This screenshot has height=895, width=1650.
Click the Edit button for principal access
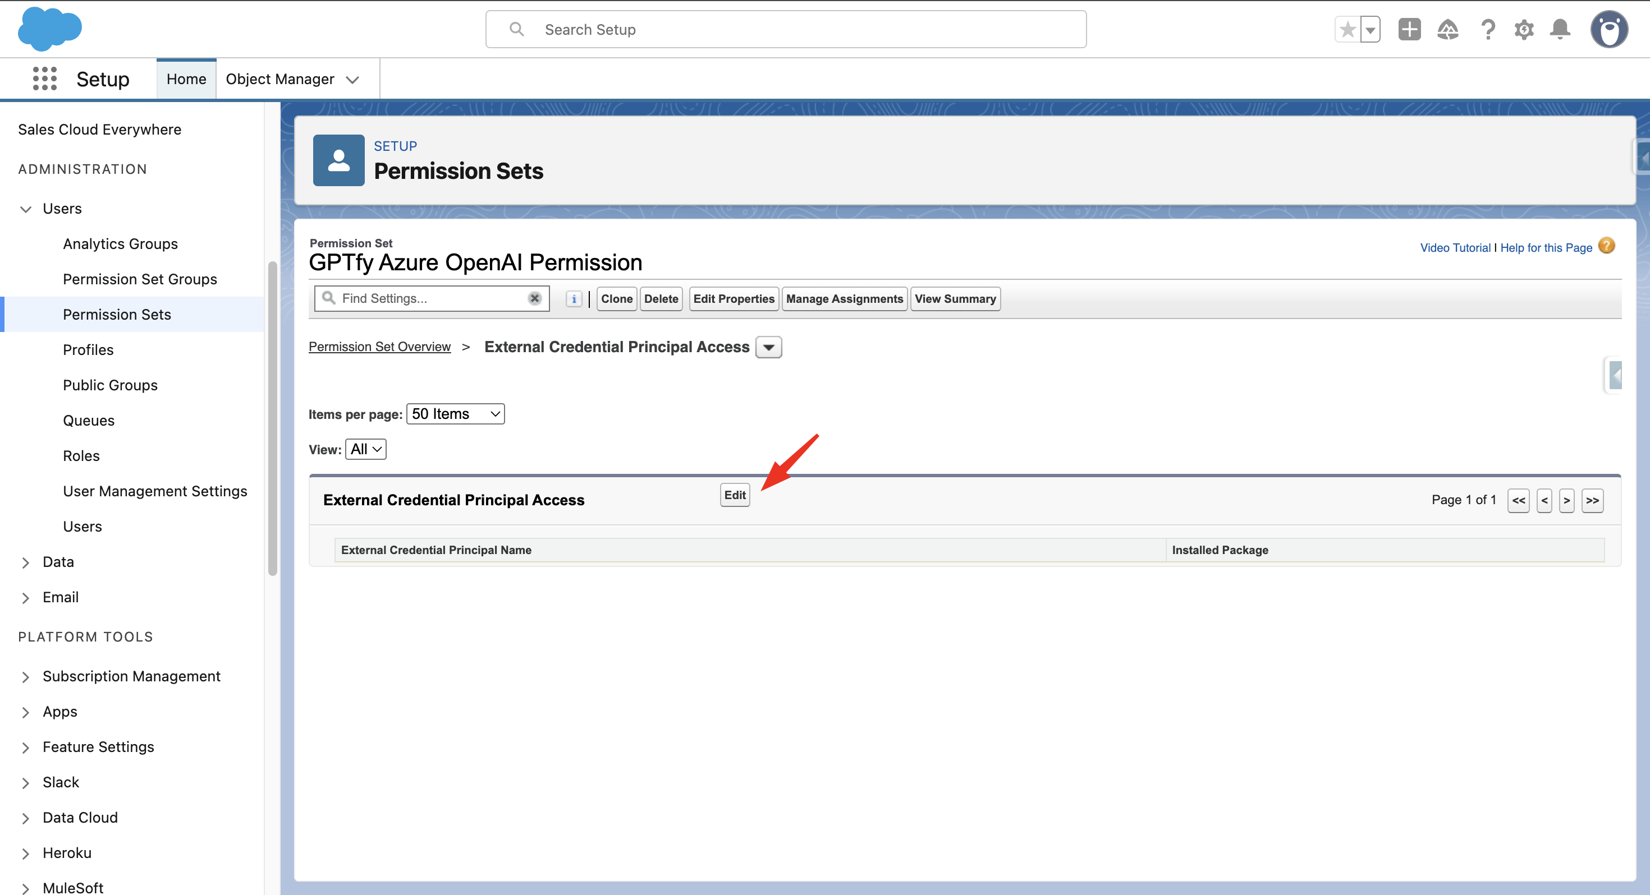coord(735,495)
